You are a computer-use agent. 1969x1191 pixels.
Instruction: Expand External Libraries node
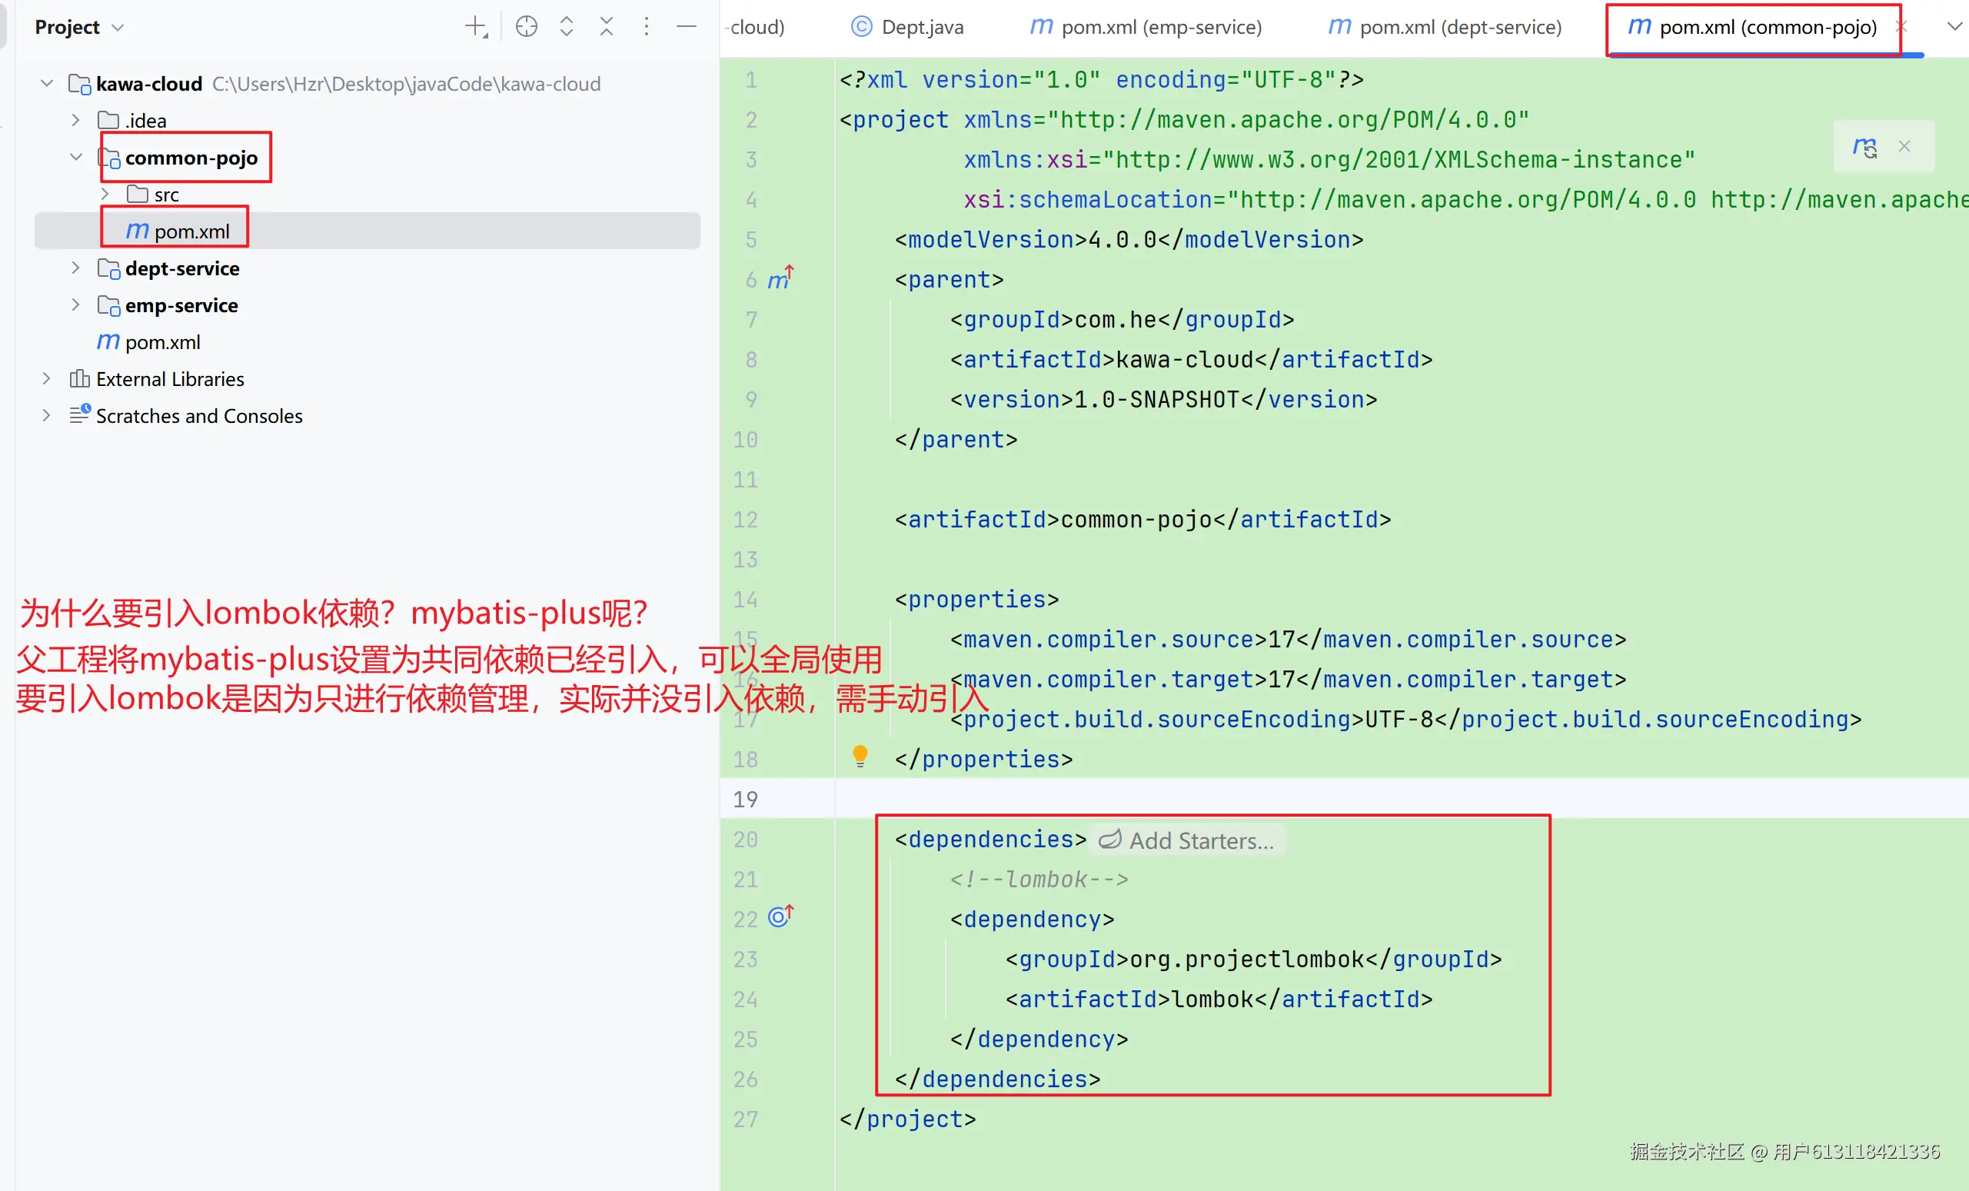pyautogui.click(x=46, y=379)
